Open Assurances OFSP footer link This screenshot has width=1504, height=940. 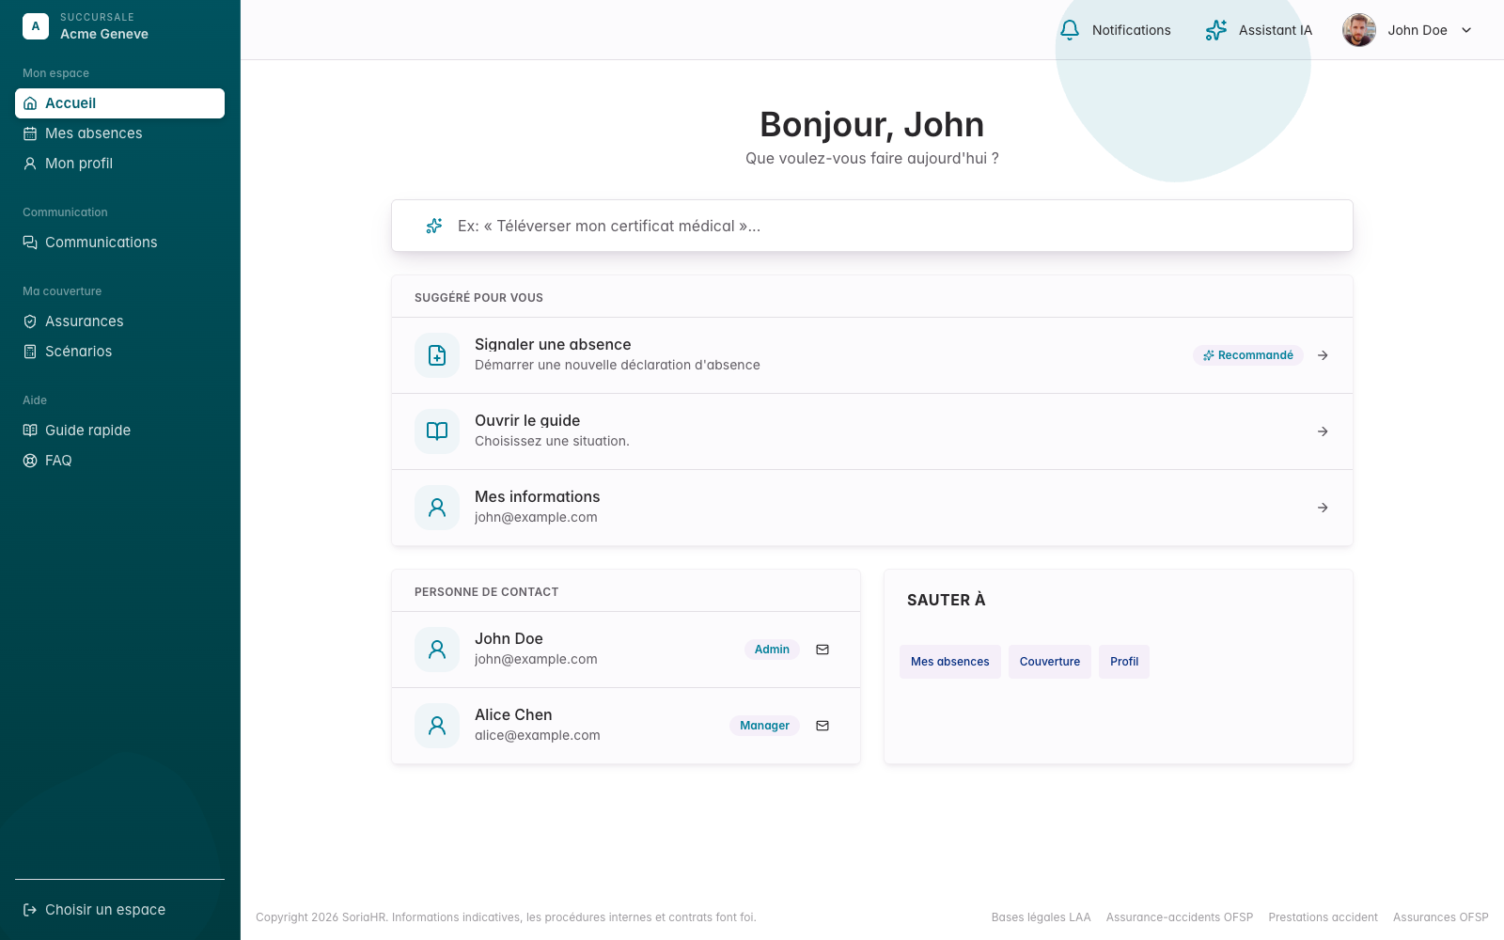tap(1441, 917)
